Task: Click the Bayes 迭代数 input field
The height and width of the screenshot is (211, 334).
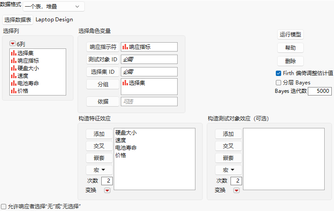Action: pyautogui.click(x=320, y=91)
